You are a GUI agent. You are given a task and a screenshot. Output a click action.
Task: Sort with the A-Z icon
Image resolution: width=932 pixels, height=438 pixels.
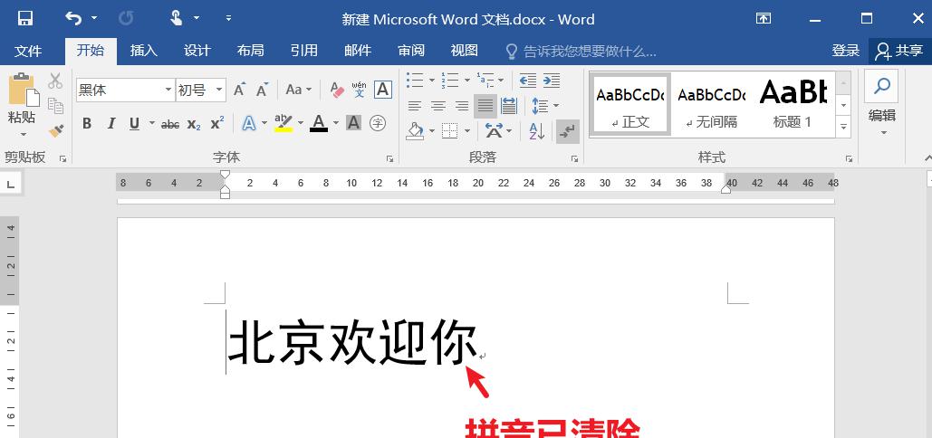[537, 131]
